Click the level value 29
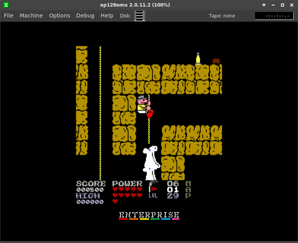Viewport: 298px width, 243px height. tap(173, 196)
